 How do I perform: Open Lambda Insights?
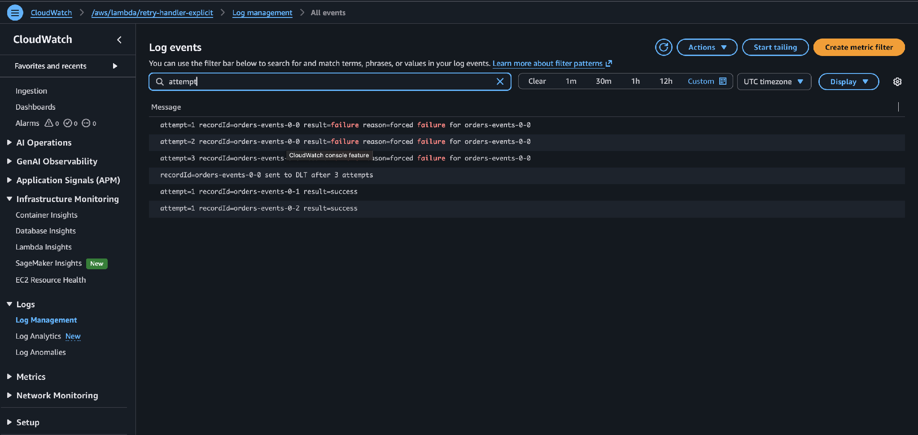[x=44, y=247]
